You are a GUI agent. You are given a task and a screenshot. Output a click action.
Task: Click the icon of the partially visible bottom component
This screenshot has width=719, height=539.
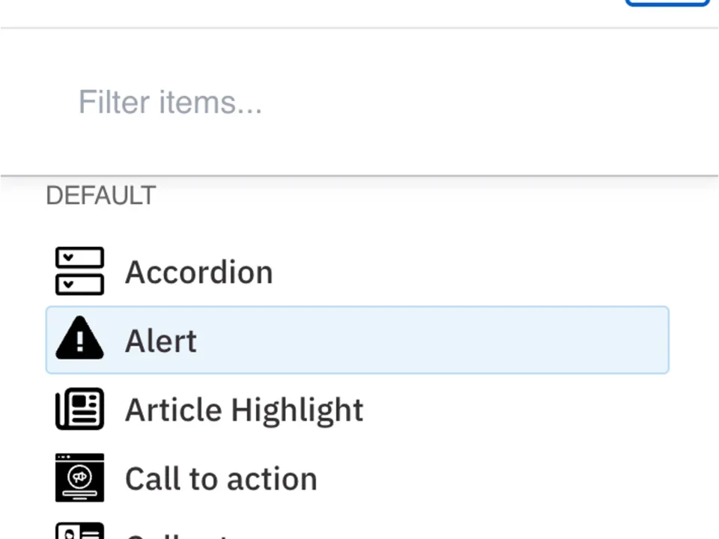pyautogui.click(x=79, y=532)
